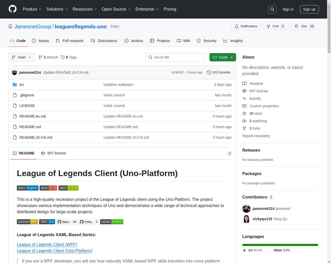Click the C# language bar segment
Image resolution: width=331 pixels, height=264 pixels.
[280, 245]
